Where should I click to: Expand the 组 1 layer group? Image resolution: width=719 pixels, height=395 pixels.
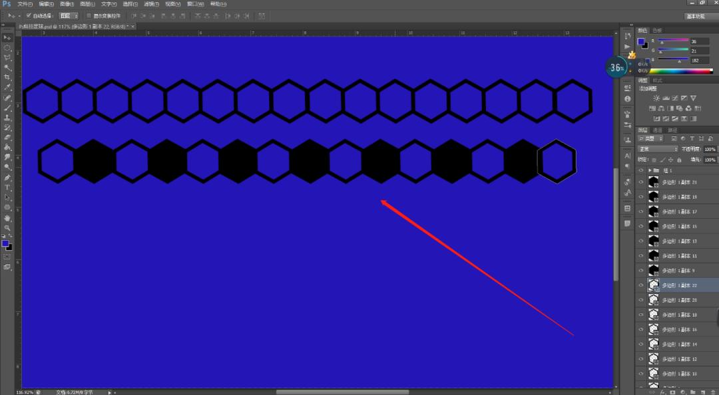point(650,170)
